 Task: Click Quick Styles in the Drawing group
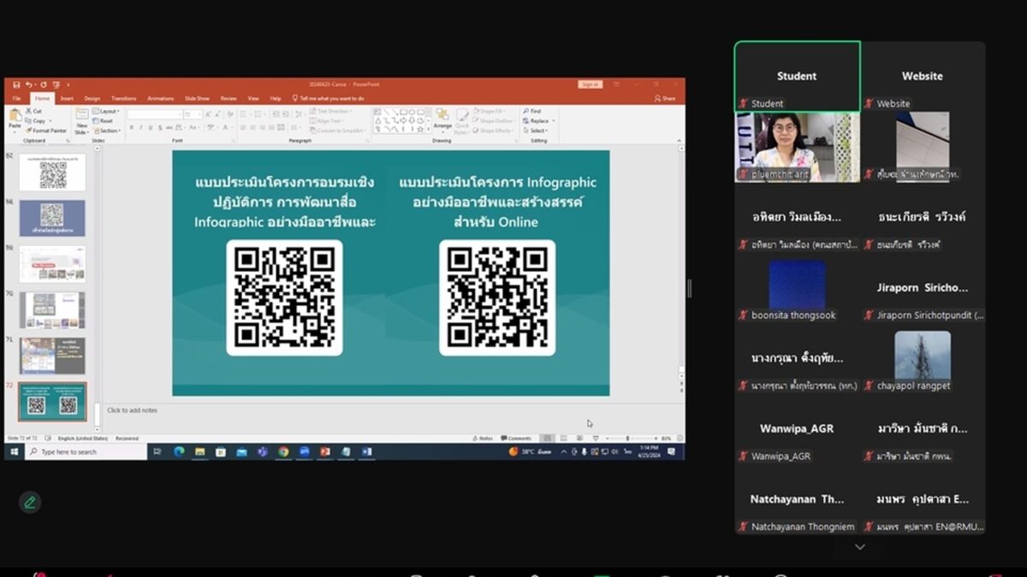click(462, 121)
